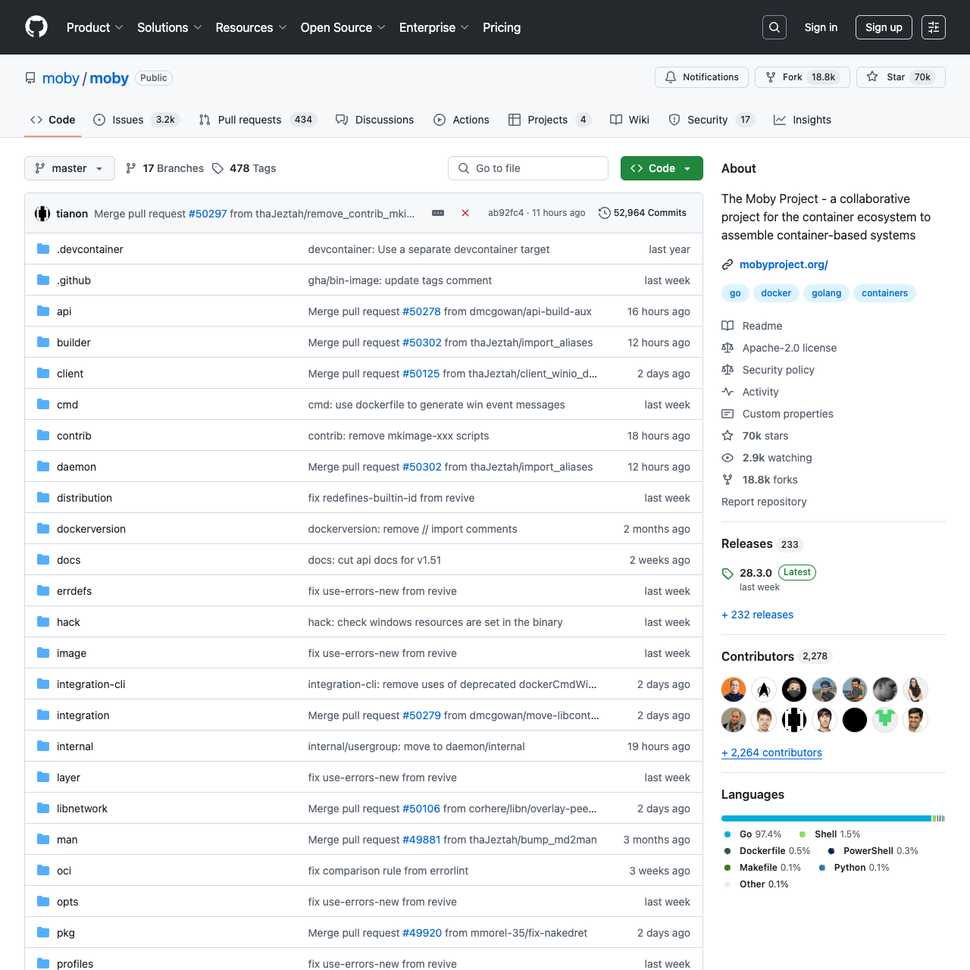Screen dimensions: 970x970
Task: Click the 52,964 Commits history icon
Action: tap(605, 213)
